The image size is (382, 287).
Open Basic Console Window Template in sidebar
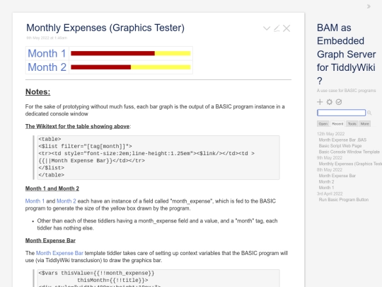click(349, 152)
